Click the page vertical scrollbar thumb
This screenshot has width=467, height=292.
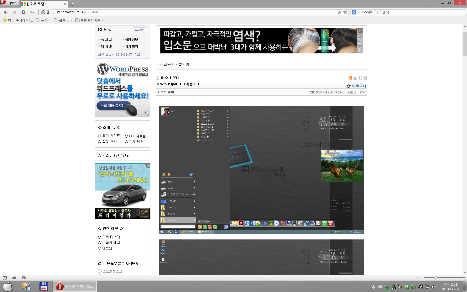coord(464,44)
